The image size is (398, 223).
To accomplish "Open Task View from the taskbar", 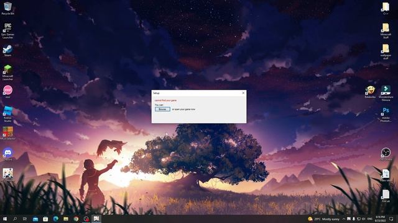I will coord(25,219).
